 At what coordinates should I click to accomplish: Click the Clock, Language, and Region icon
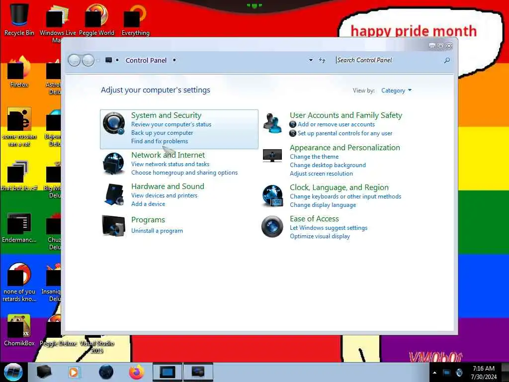pos(272,195)
